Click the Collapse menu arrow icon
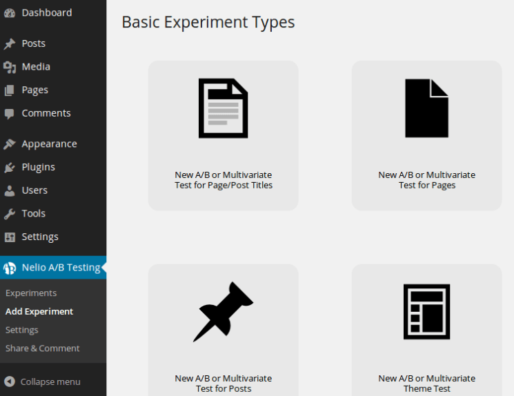514x396 pixels. click(x=10, y=382)
